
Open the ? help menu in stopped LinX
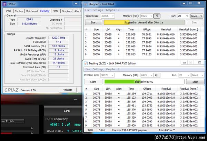(x=118, y=10)
